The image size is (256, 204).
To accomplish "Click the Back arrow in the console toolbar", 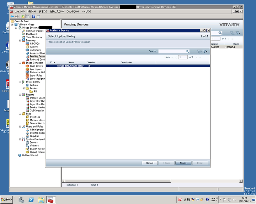I will (x=12, y=16).
